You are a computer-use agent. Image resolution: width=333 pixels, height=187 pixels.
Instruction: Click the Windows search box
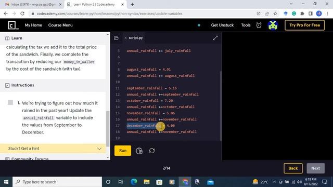(57, 182)
